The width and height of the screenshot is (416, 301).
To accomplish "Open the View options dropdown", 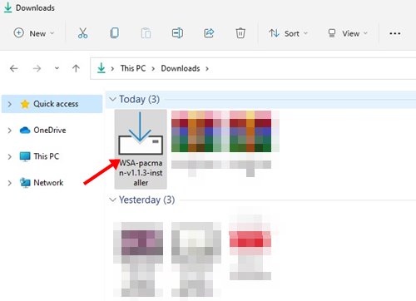I will coord(348,33).
